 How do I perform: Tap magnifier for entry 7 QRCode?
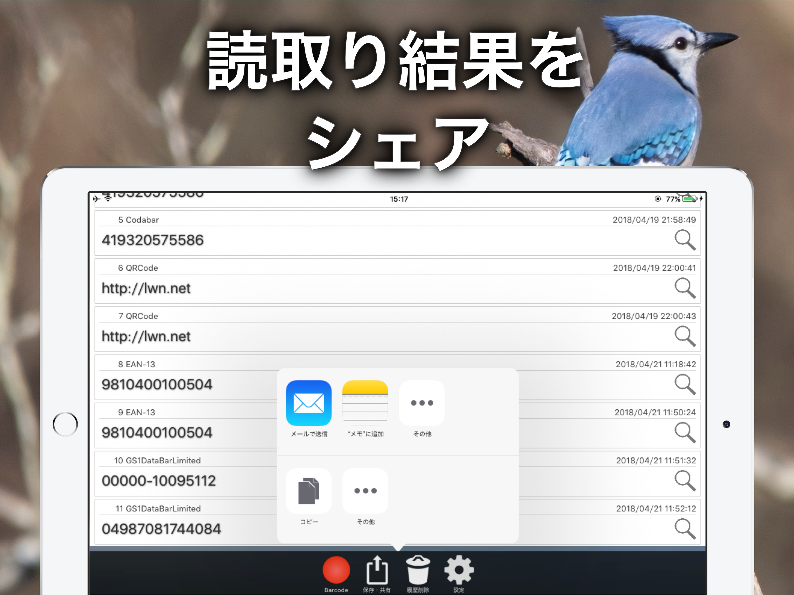[x=685, y=336]
